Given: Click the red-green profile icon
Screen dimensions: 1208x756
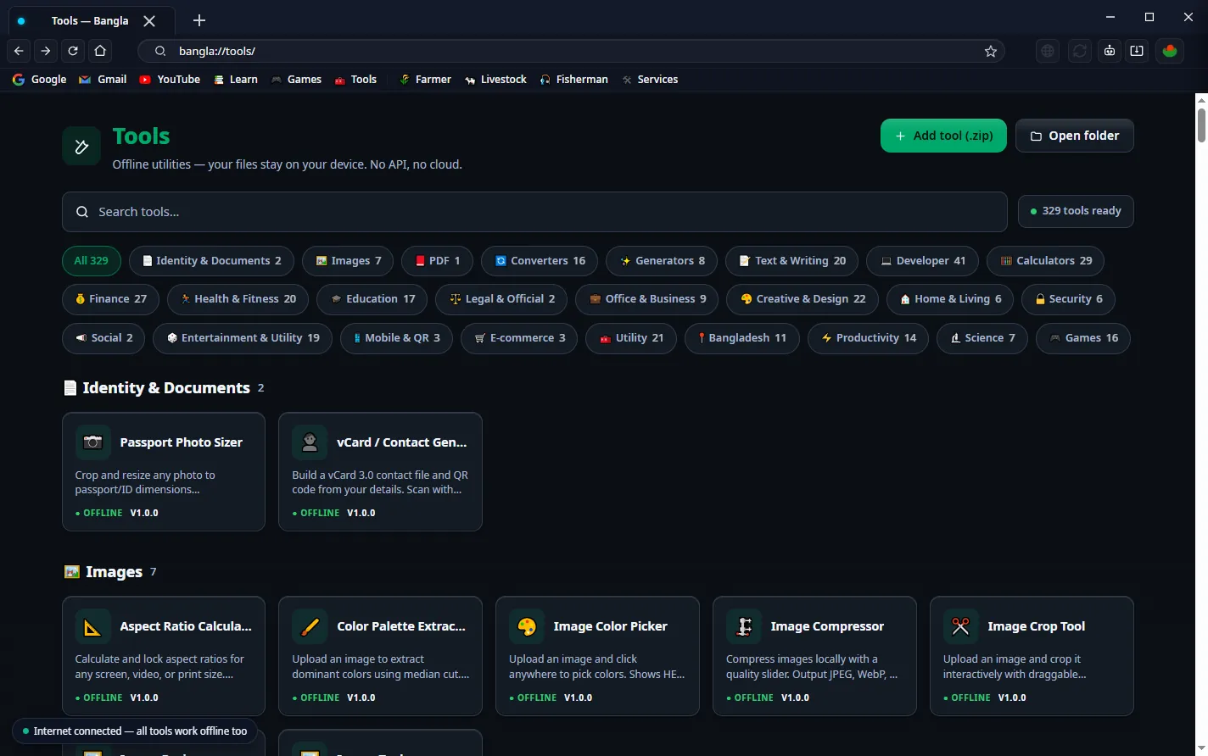Looking at the screenshot, I should (1170, 51).
